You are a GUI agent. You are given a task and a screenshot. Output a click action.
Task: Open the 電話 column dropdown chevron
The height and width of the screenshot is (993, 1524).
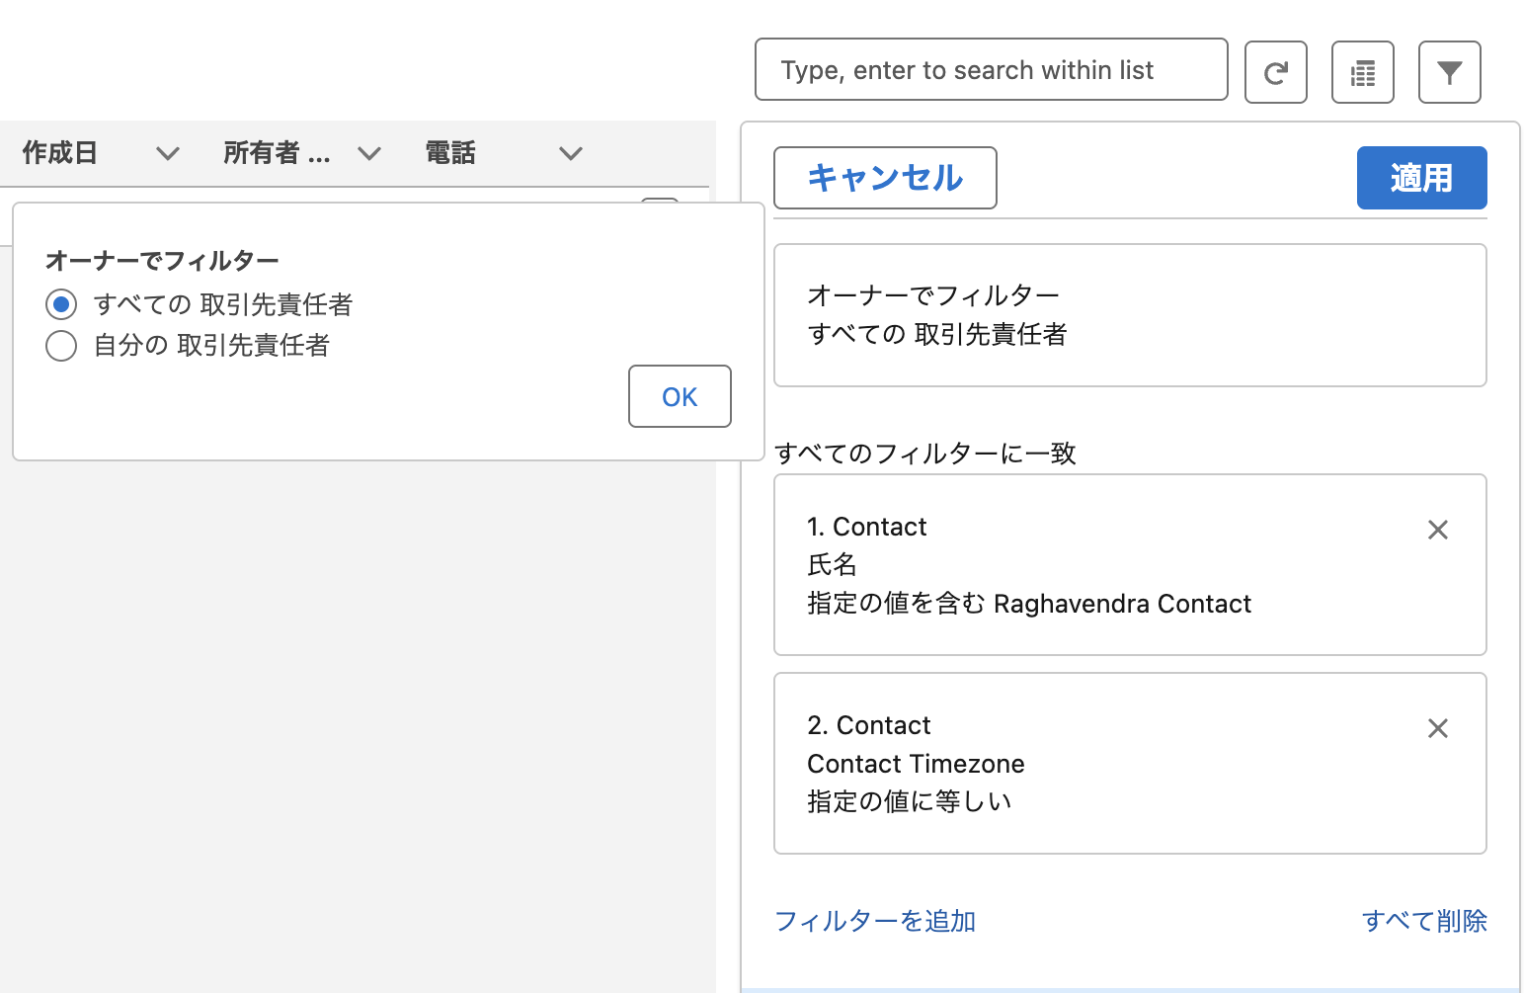(570, 153)
